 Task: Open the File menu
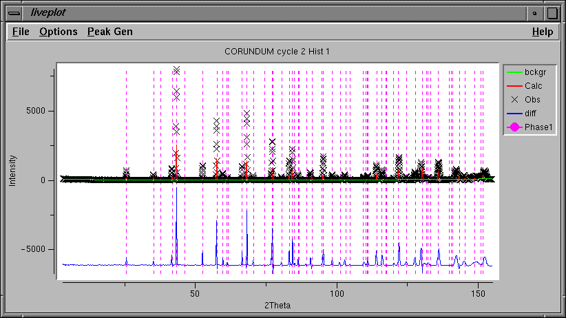[x=21, y=32]
